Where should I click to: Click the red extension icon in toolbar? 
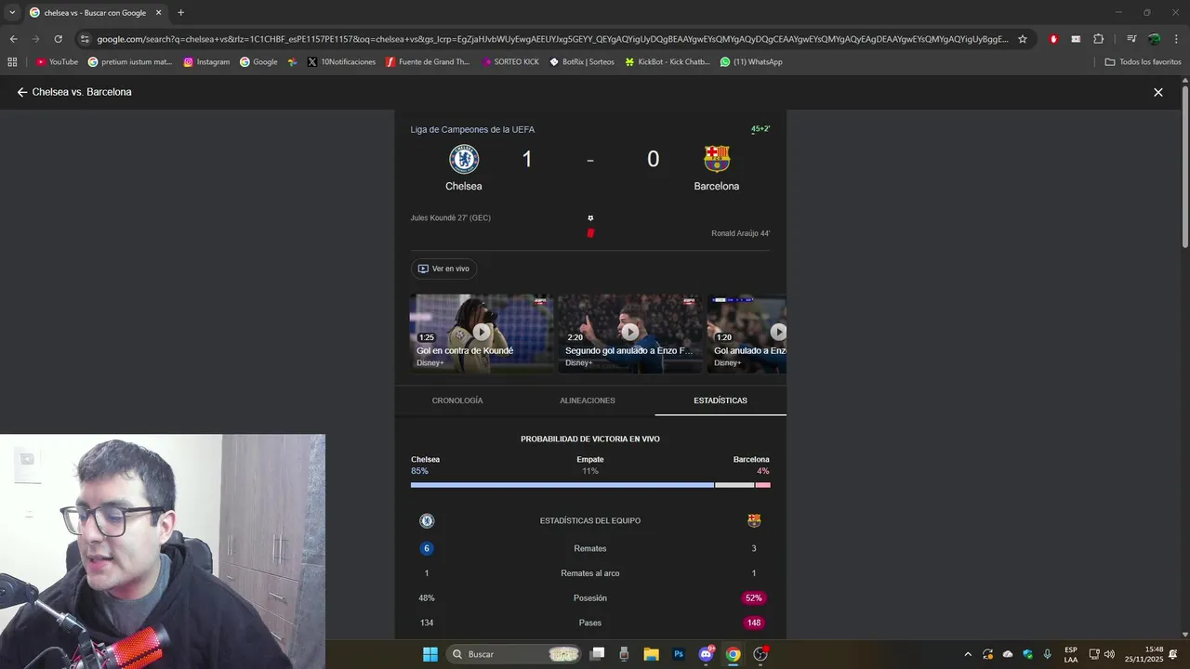coord(1053,39)
